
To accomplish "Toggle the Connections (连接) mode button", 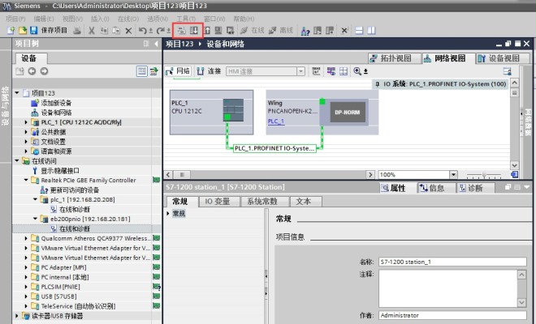I will [x=209, y=71].
